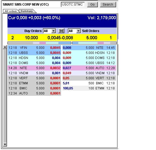The height and width of the screenshot is (150, 156).
Task: Click the buy-side depth color bar
Action: coord(39,43)
